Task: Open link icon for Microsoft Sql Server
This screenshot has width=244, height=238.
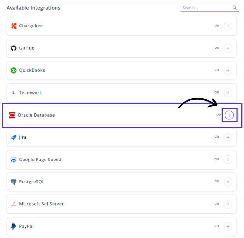Action: (217, 204)
